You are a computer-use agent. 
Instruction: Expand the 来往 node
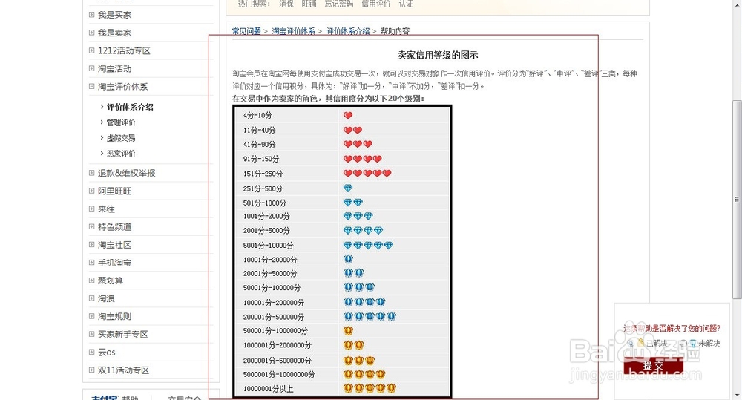(x=91, y=209)
